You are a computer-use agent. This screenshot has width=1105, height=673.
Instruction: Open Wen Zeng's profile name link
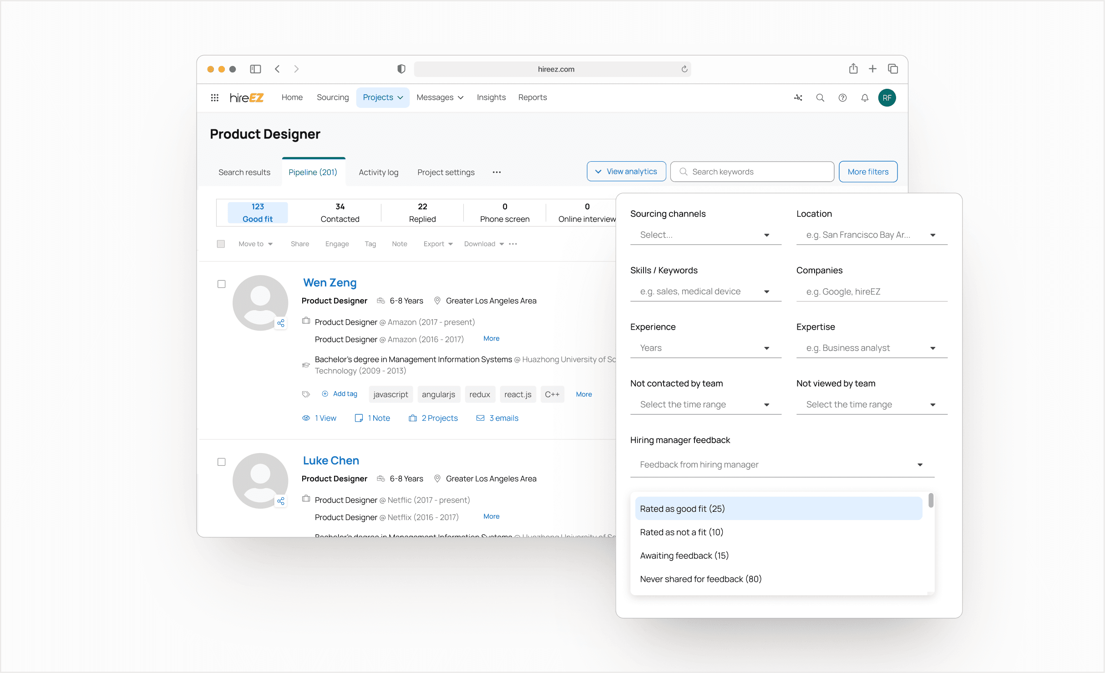click(x=329, y=283)
